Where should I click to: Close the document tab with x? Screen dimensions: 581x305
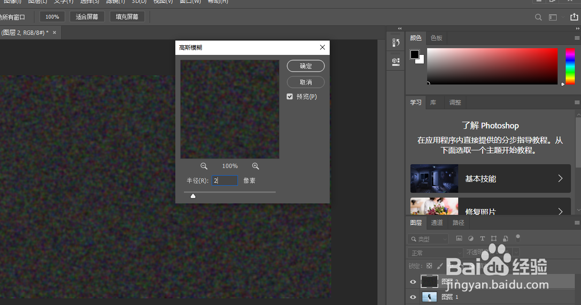[54, 32]
